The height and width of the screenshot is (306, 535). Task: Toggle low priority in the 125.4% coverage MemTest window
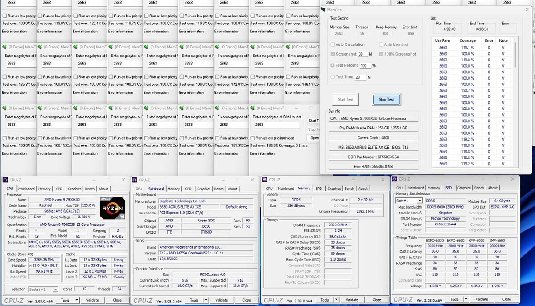point(76,16)
